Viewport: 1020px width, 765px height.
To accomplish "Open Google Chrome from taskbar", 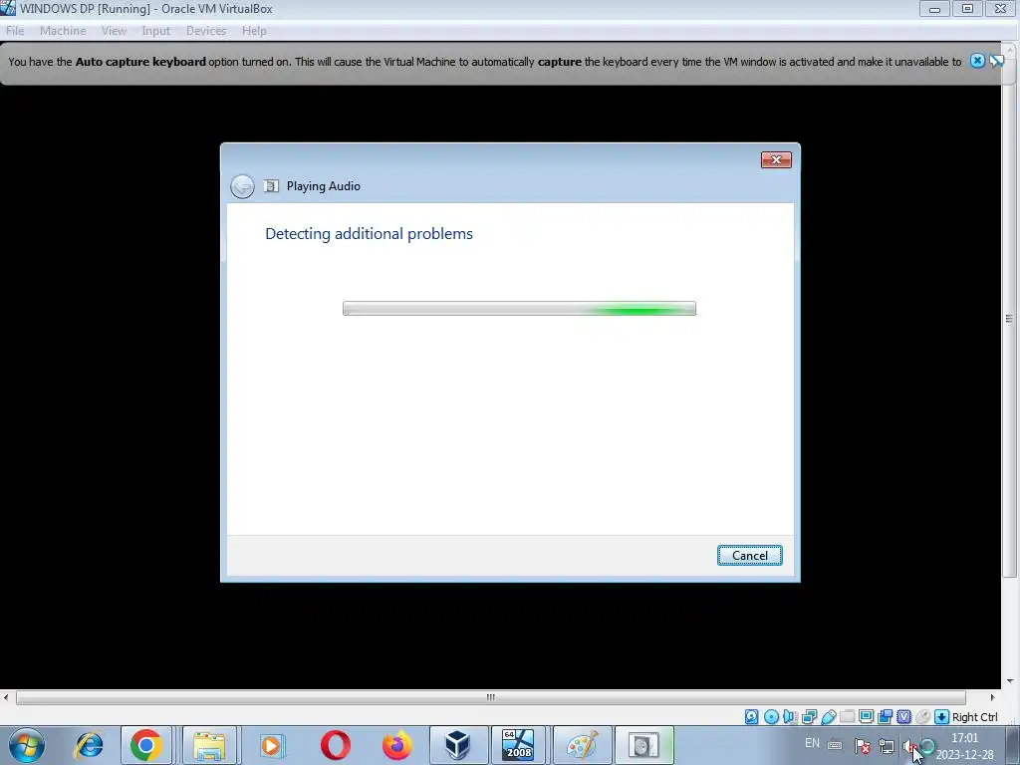I will [145, 745].
